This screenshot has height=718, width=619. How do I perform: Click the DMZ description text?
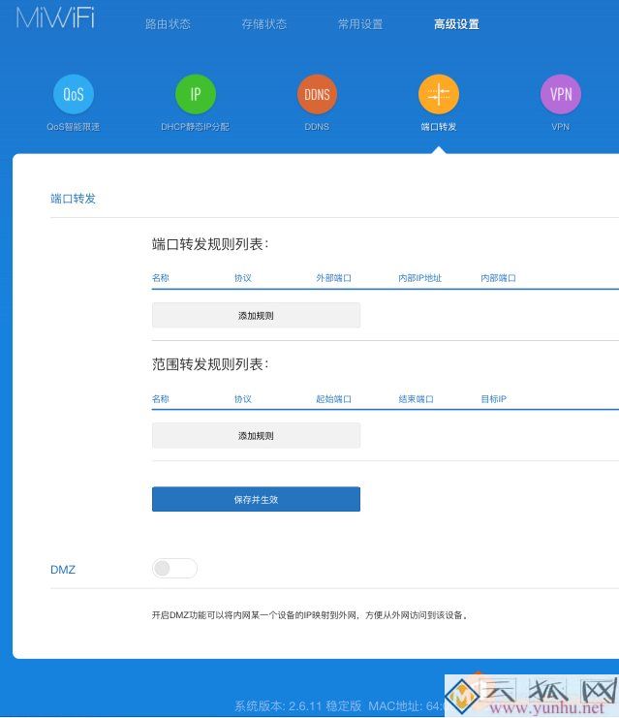310,615
